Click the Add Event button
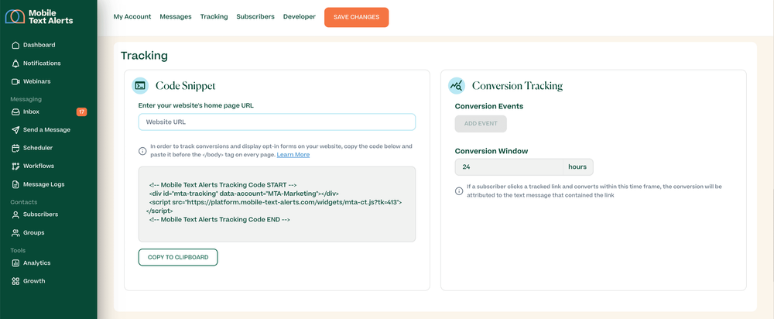This screenshot has width=774, height=319. point(481,123)
